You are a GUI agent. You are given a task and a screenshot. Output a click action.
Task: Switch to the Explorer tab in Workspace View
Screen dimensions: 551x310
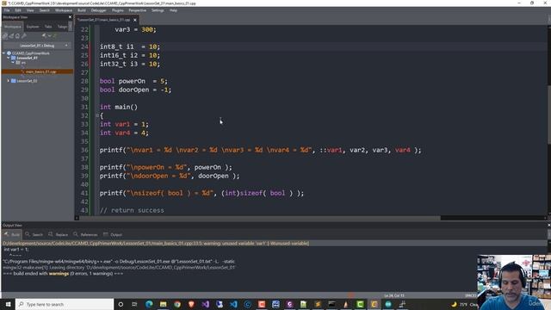[x=33, y=27]
